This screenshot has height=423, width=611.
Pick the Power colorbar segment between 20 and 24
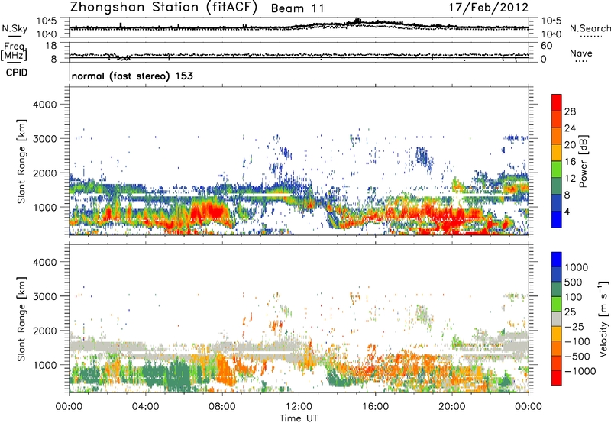pos(557,136)
